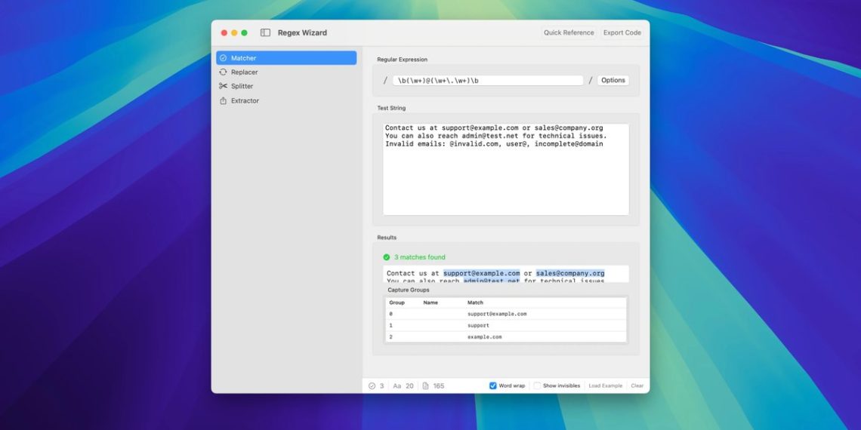Click the Replacer arrows icon
861x430 pixels.
(x=223, y=72)
